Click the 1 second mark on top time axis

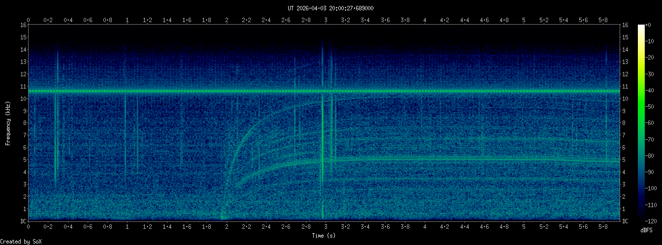pos(128,20)
